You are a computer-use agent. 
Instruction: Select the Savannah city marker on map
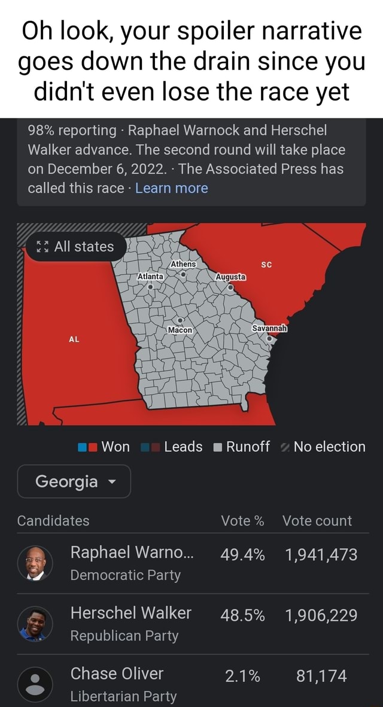tap(269, 338)
